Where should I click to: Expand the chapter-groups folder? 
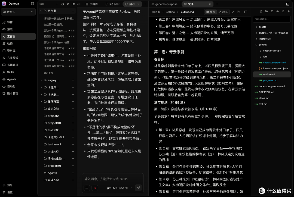coord(261,51)
